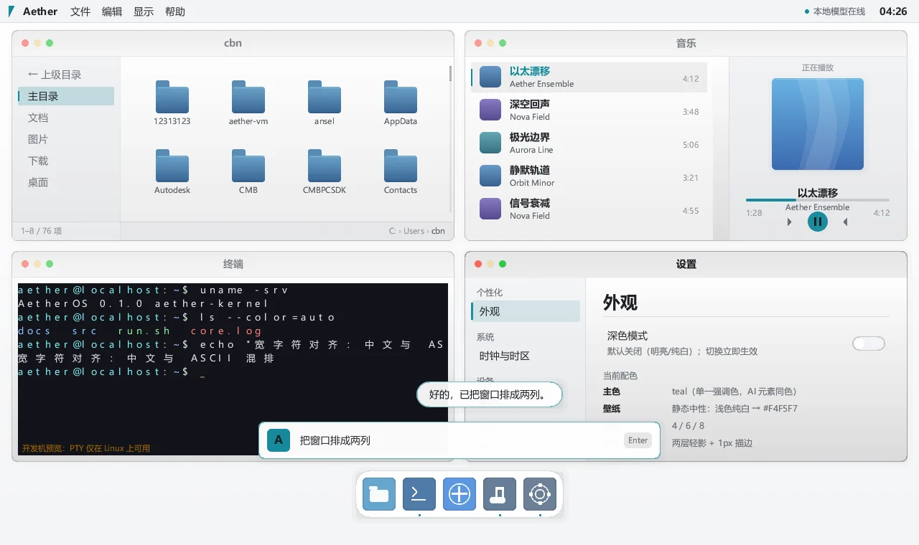
Task: Open the aether-vm folder
Action: click(x=248, y=97)
